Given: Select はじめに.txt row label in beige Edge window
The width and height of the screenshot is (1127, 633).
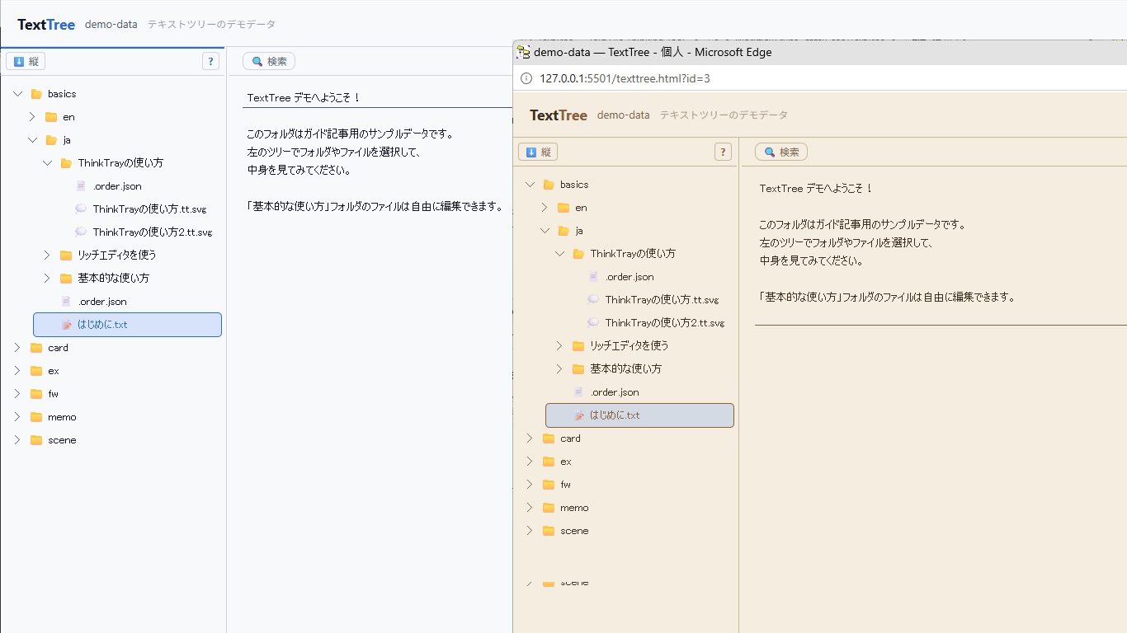Looking at the screenshot, I should pyautogui.click(x=615, y=415).
